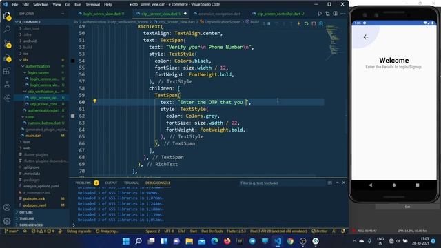Open the Selection menu
The width and height of the screenshot is (441, 248).
41,5
